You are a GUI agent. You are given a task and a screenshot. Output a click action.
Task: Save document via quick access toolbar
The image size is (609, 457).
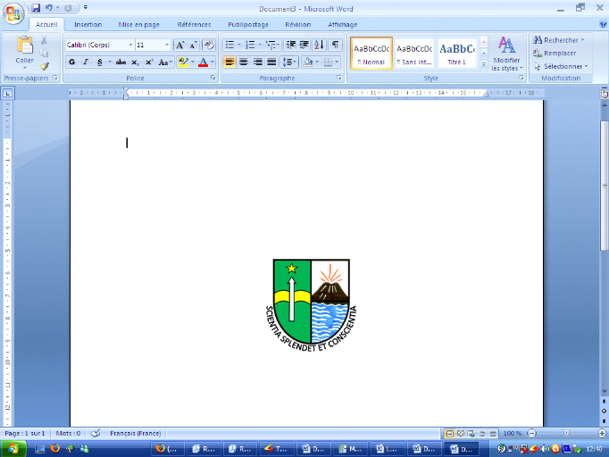[36, 7]
